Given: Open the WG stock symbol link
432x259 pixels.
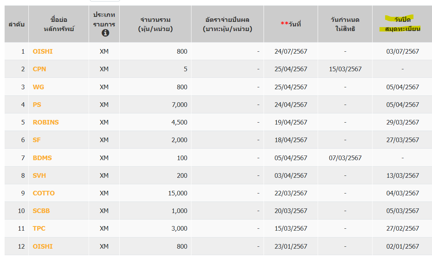Looking at the screenshot, I should pyautogui.click(x=38, y=87).
